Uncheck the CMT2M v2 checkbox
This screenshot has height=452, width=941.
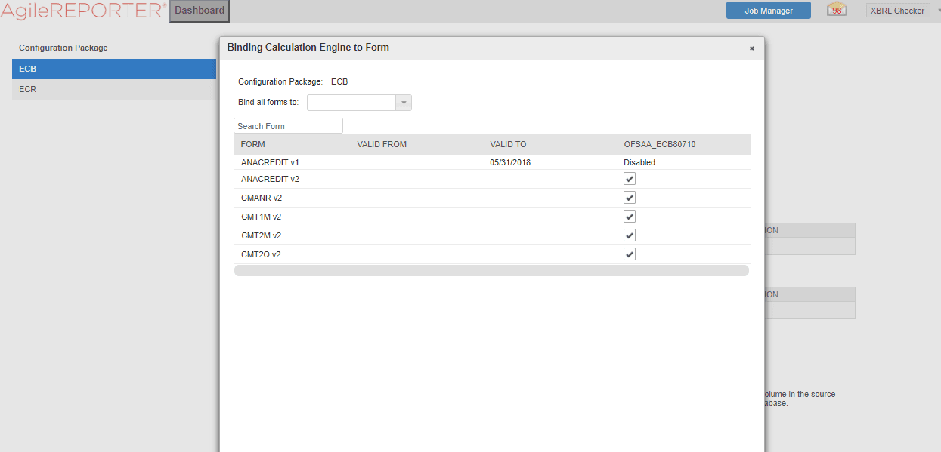(x=630, y=235)
